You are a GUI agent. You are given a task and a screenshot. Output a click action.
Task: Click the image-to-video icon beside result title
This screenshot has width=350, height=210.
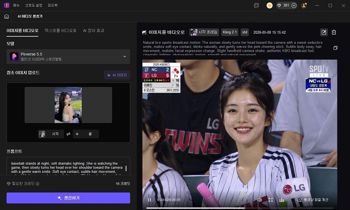coord(144,32)
